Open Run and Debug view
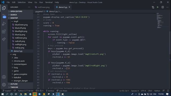Image resolution: width=171 pixels, height=96 pixels. (4, 24)
